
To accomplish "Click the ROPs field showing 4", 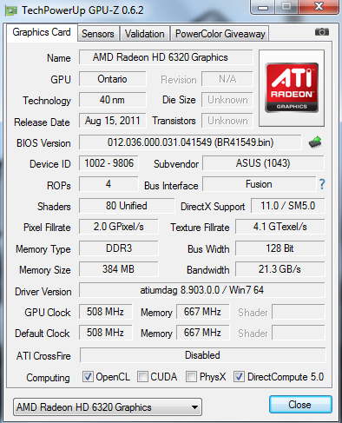I will pyautogui.click(x=109, y=184).
